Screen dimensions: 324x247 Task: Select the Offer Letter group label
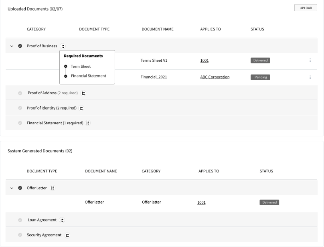[x=37, y=188]
